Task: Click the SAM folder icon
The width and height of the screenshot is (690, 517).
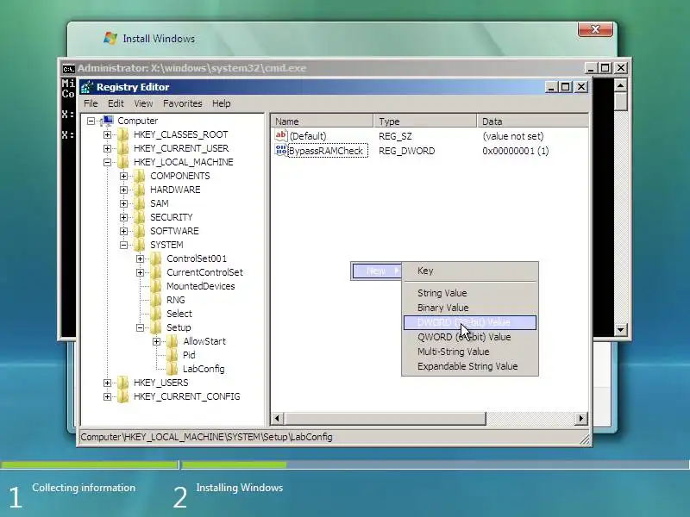Action: 140,203
